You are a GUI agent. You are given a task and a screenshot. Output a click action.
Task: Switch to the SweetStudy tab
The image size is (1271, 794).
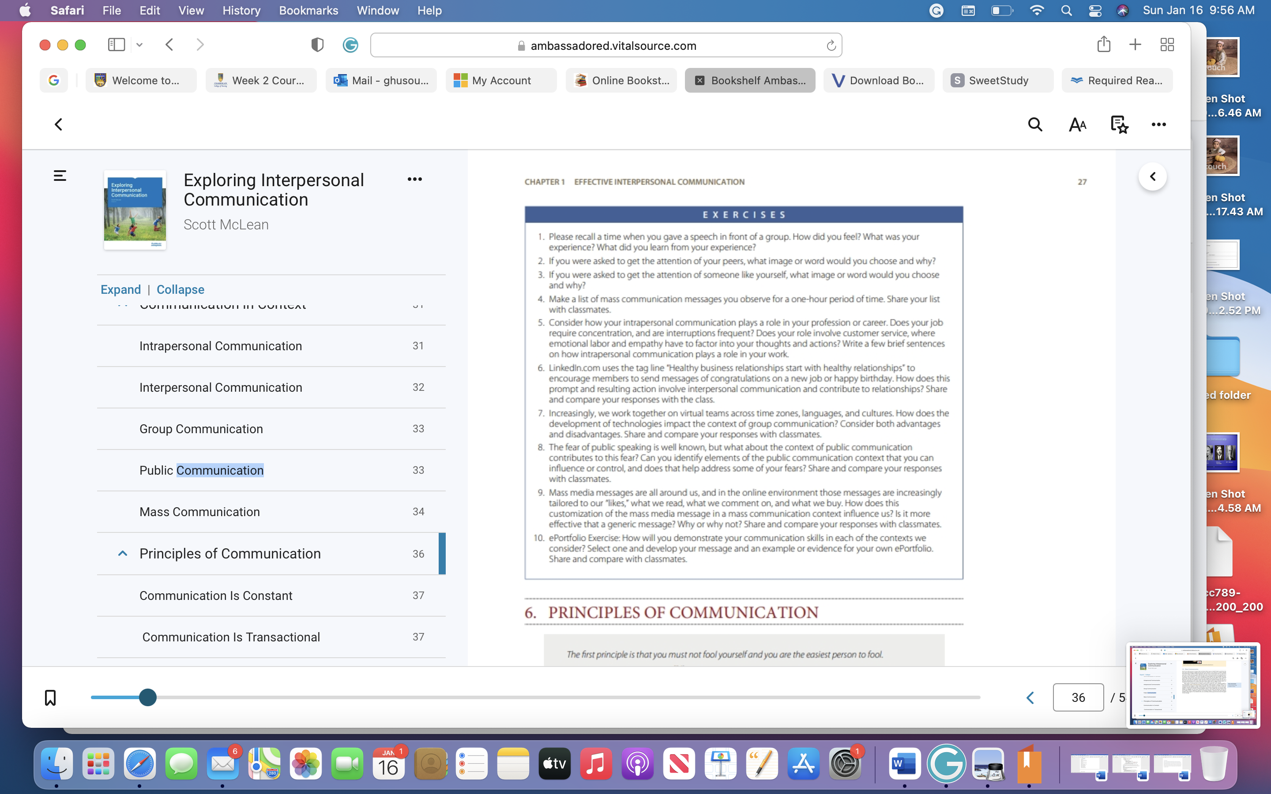click(x=997, y=80)
